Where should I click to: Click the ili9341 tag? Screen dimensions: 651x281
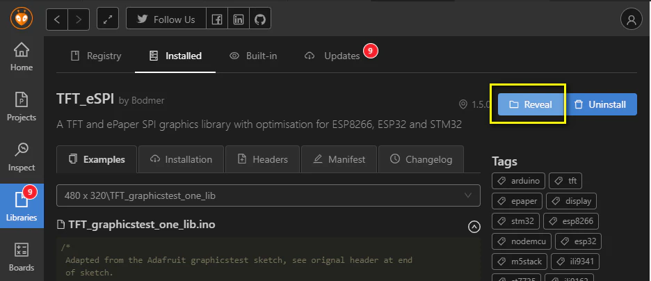[x=575, y=262]
